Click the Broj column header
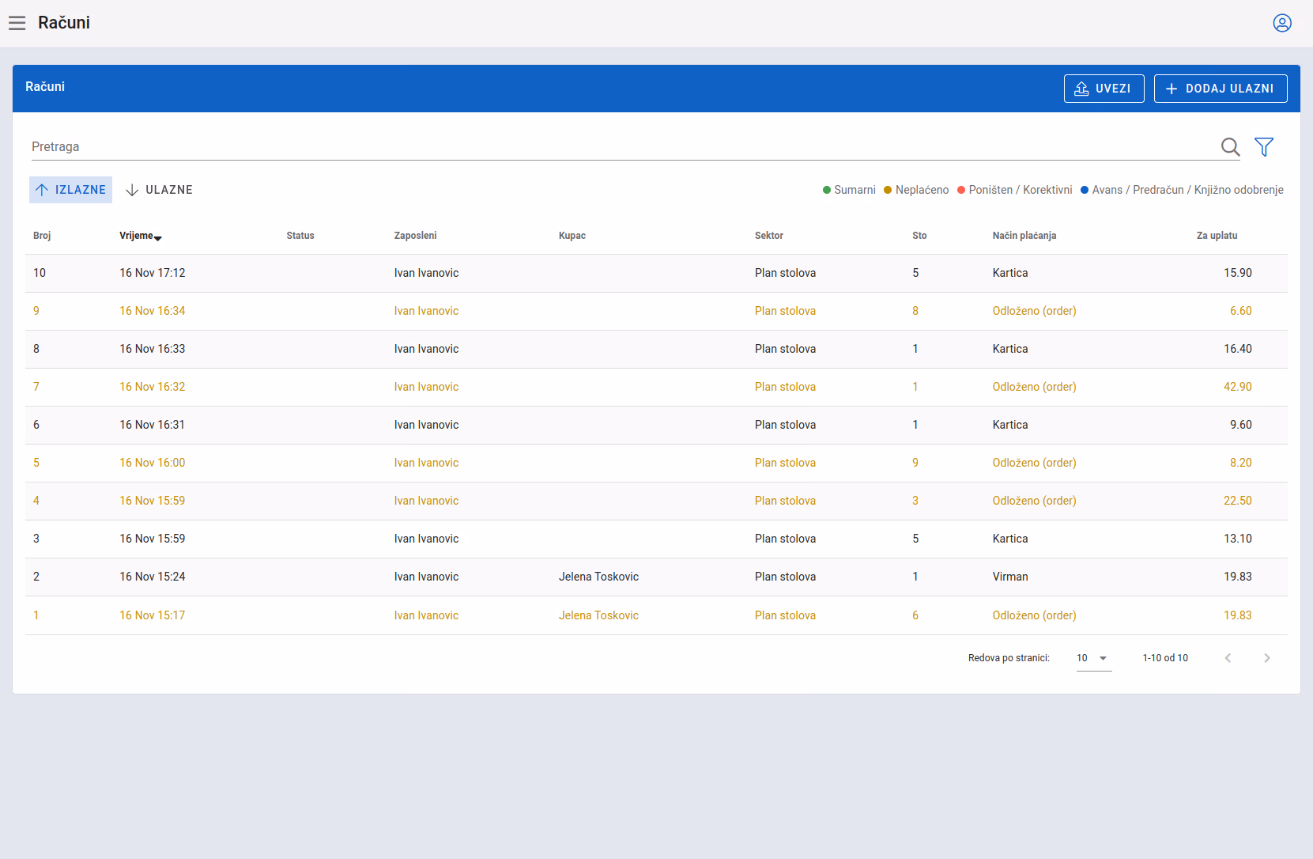Screen dimensions: 1313x859 tap(42, 236)
